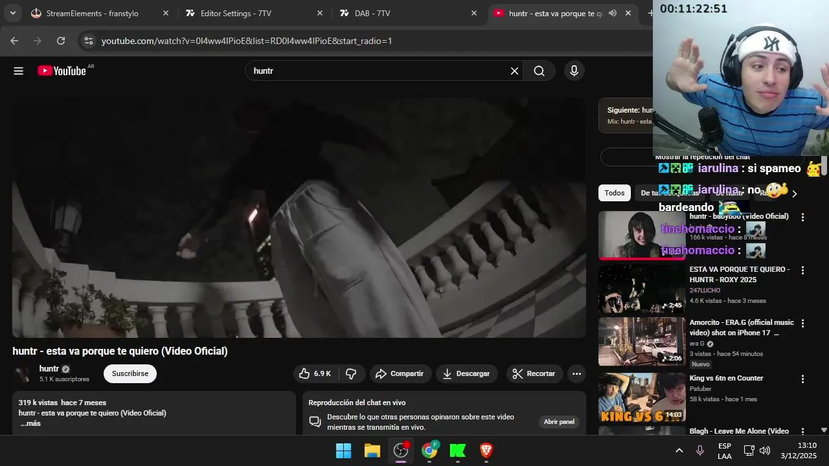Open Amorcito - ERA.G video thumbnail
This screenshot has height=466, width=829.
click(x=642, y=341)
